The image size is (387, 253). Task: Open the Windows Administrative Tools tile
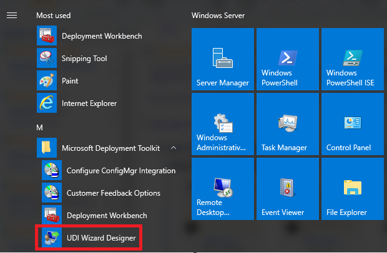(223, 124)
